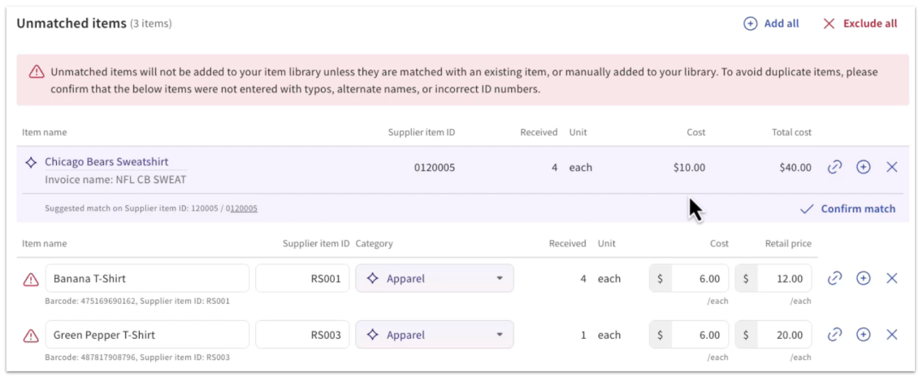Screen dimensions: 923x381
Task: Confirm match for Chicago Bears Sweatshirt
Action: 848,209
